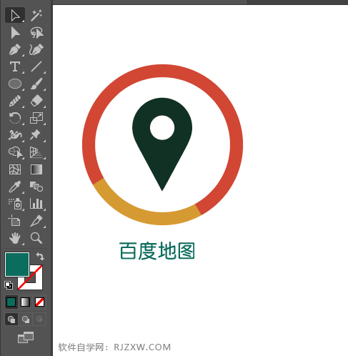Set paint to None button
This screenshot has width=348, height=356.
tap(39, 302)
